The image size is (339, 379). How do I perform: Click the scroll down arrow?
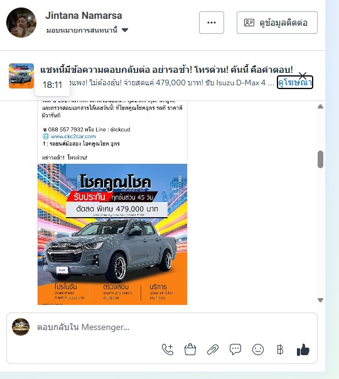pos(320,300)
